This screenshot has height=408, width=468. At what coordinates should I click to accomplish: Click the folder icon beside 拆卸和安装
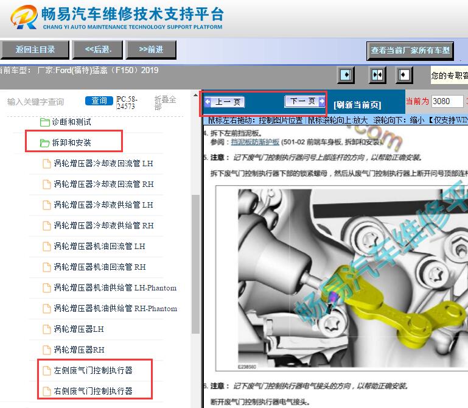[x=45, y=143]
